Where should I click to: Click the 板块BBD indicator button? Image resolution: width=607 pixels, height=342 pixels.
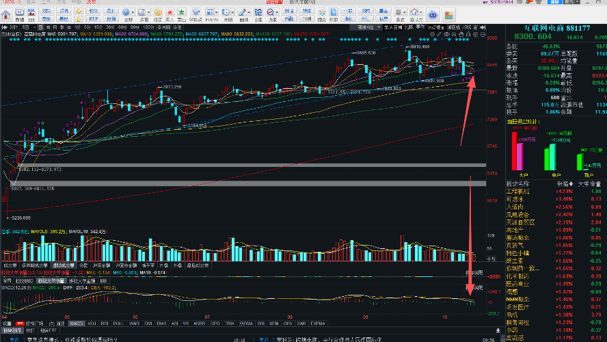coord(25,281)
